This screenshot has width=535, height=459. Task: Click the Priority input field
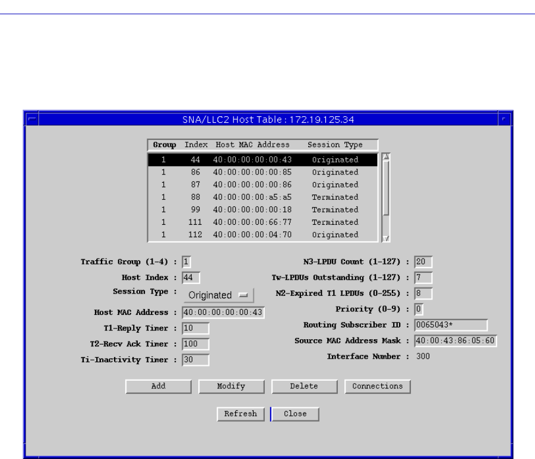tap(419, 309)
